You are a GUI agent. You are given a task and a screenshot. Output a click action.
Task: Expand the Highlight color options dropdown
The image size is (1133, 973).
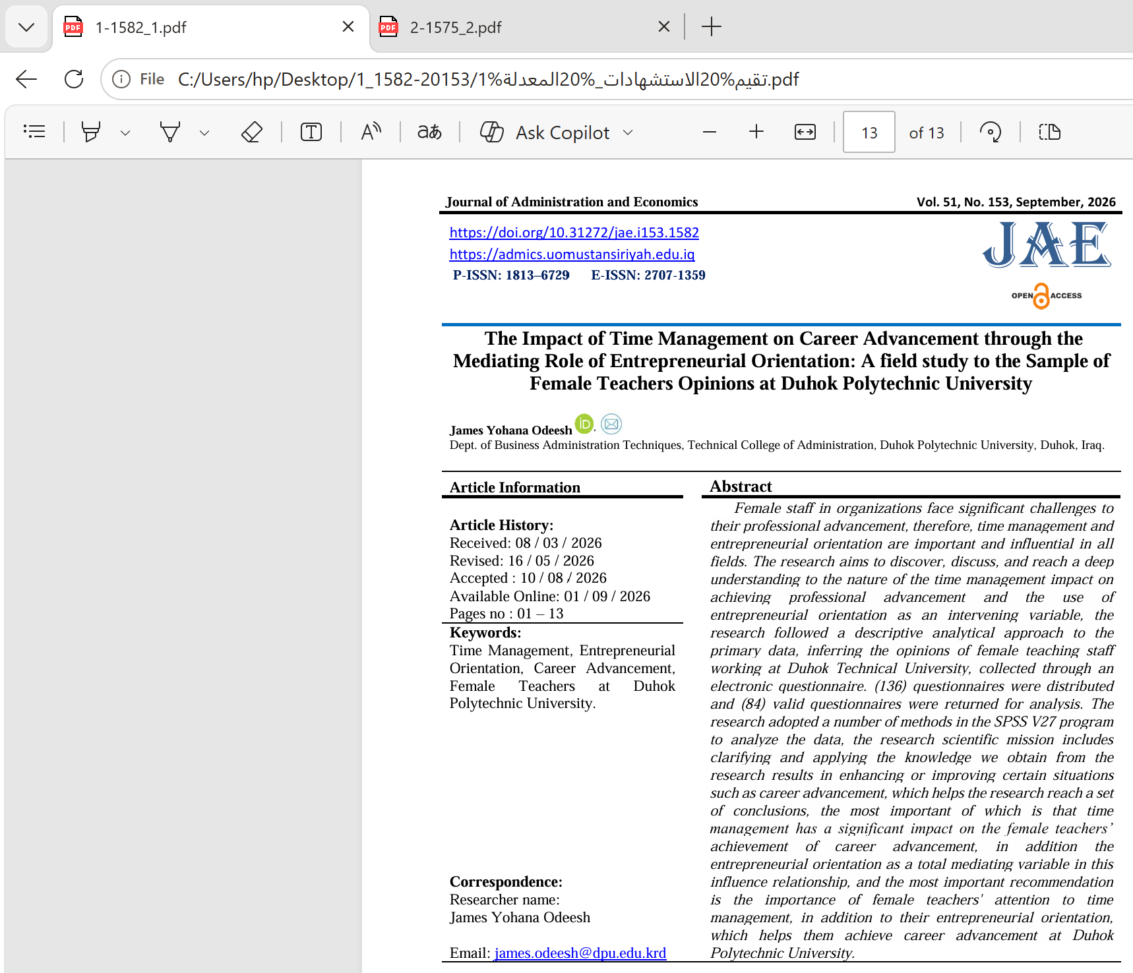coord(125,133)
